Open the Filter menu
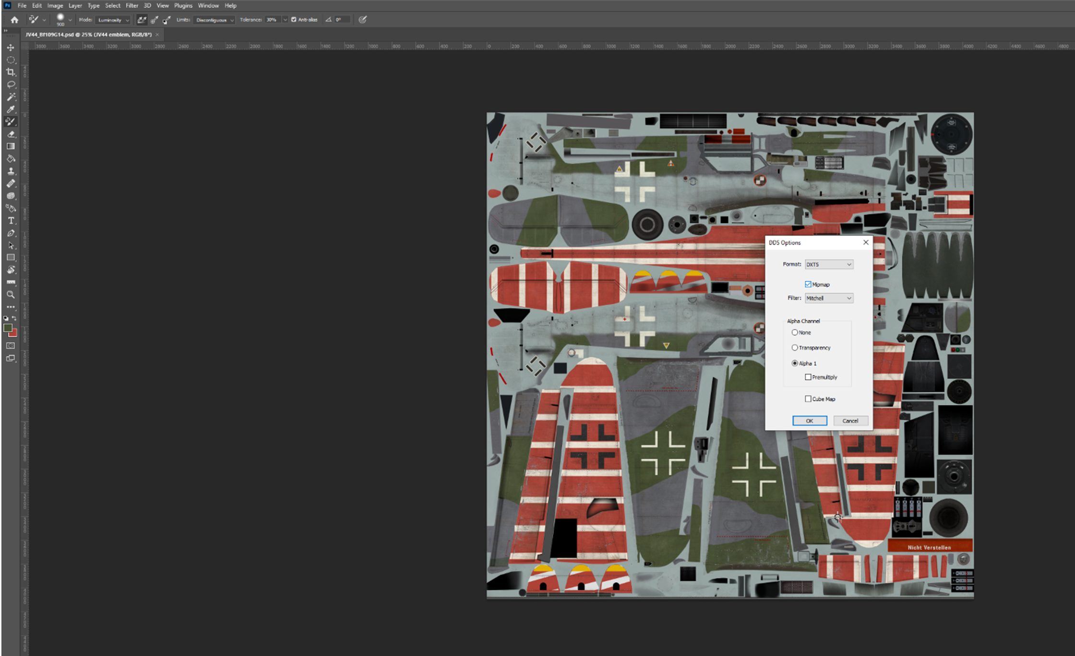This screenshot has width=1075, height=656. pyautogui.click(x=131, y=6)
